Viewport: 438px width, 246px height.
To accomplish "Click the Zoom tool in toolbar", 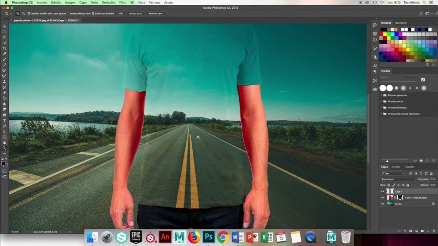I will click(4, 148).
